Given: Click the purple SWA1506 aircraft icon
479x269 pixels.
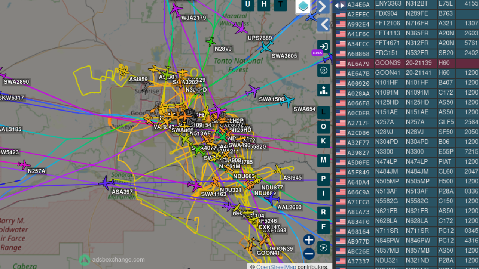Looking at the screenshot, I should pos(253,91).
